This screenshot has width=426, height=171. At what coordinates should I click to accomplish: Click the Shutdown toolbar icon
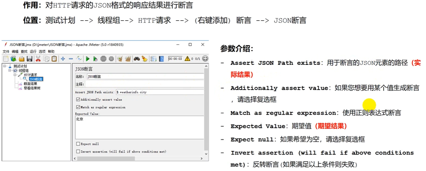(111, 59)
